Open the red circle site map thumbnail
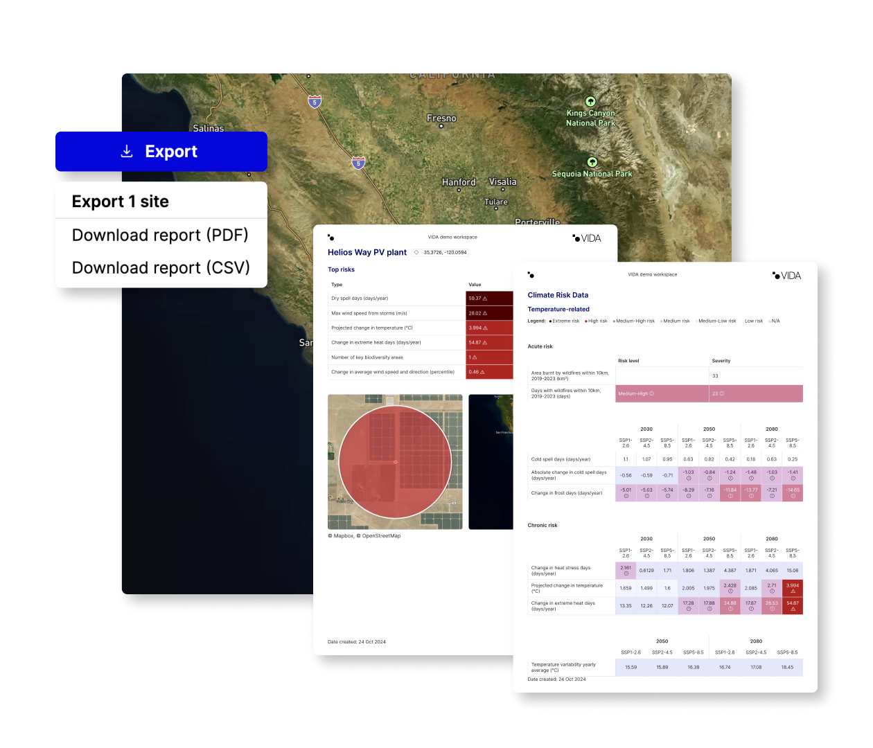Screen dimensions: 873x748 tap(395, 462)
